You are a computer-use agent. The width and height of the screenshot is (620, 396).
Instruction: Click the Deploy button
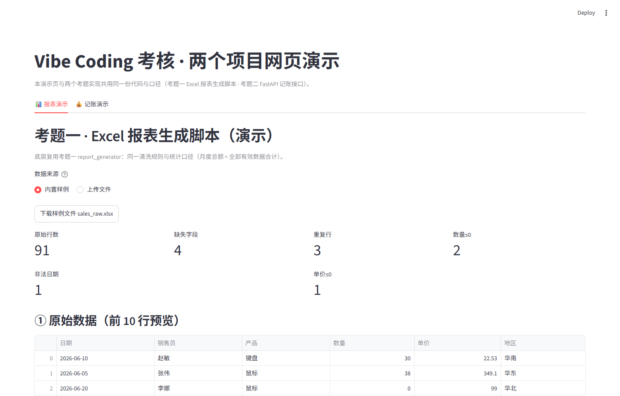586,13
